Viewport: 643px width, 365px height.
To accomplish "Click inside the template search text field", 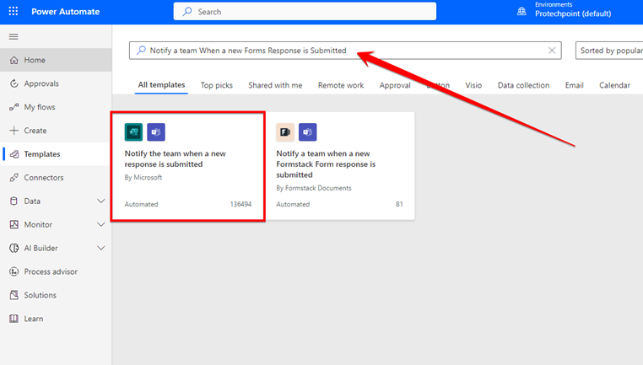I will click(345, 51).
